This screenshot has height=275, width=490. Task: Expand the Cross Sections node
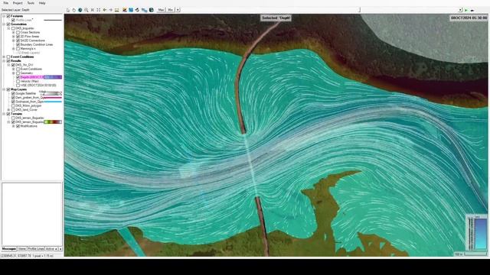click(14, 32)
